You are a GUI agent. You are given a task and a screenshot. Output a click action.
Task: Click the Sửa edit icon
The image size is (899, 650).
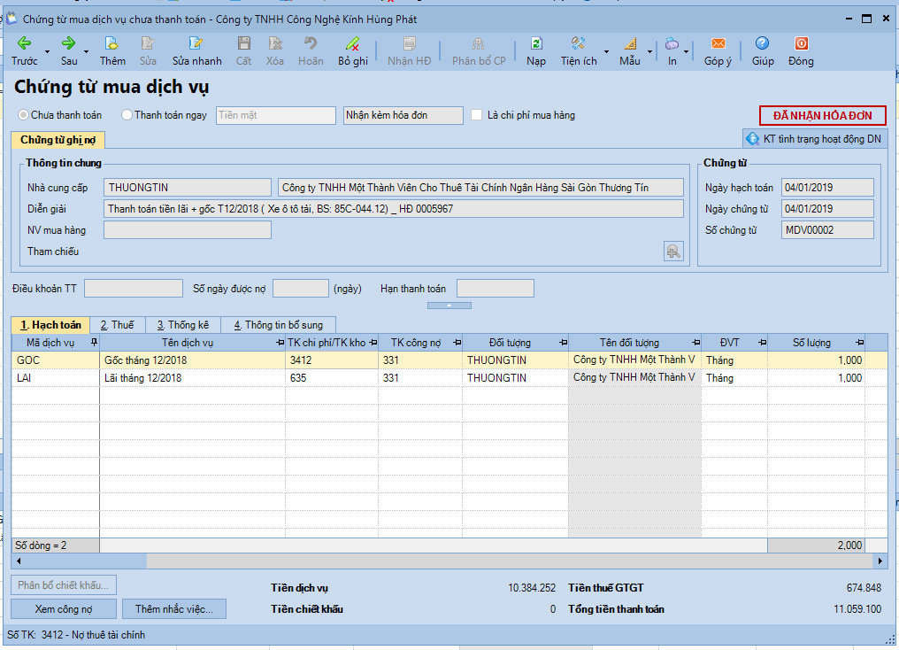point(148,43)
